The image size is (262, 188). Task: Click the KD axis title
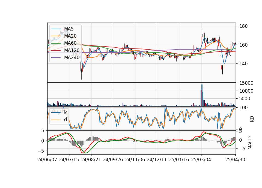click(x=252, y=119)
